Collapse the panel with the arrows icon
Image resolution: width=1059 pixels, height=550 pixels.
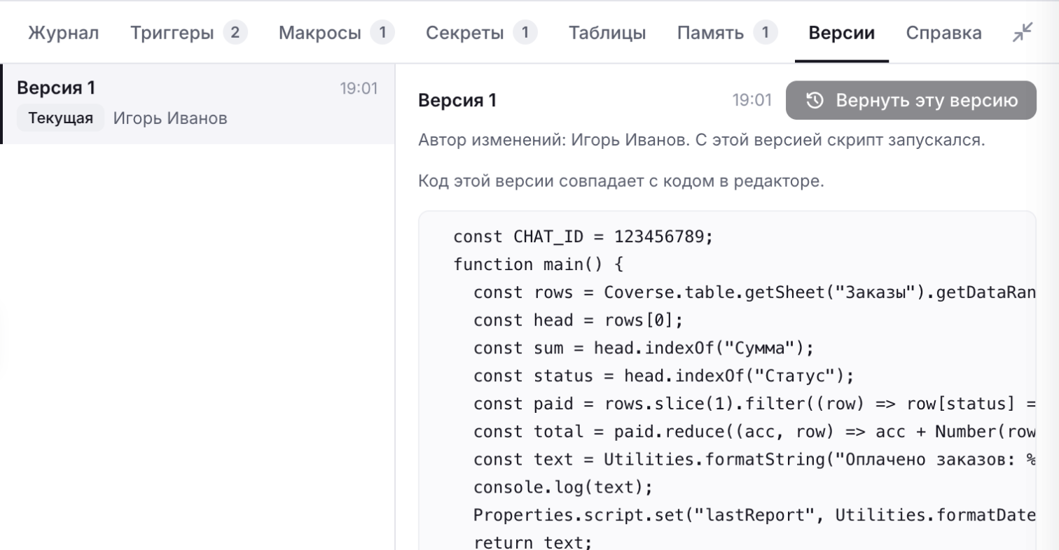(x=1023, y=32)
